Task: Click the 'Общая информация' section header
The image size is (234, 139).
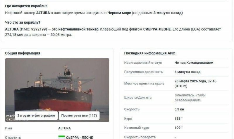Action: click(23, 53)
